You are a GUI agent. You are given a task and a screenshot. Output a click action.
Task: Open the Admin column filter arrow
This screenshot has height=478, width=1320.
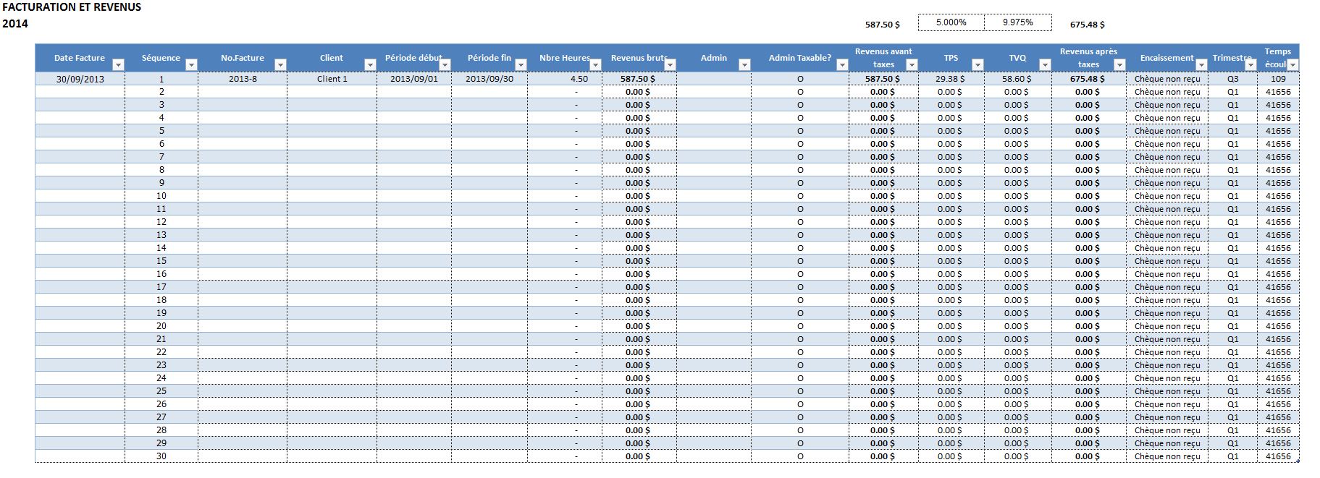click(744, 65)
